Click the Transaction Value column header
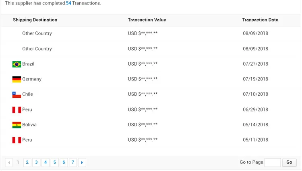 [147, 20]
